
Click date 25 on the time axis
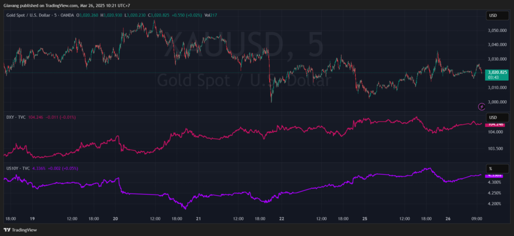(365, 219)
